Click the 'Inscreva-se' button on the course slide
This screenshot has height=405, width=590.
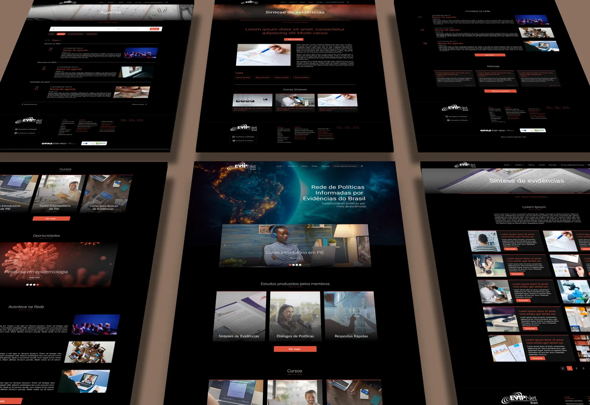(x=295, y=258)
